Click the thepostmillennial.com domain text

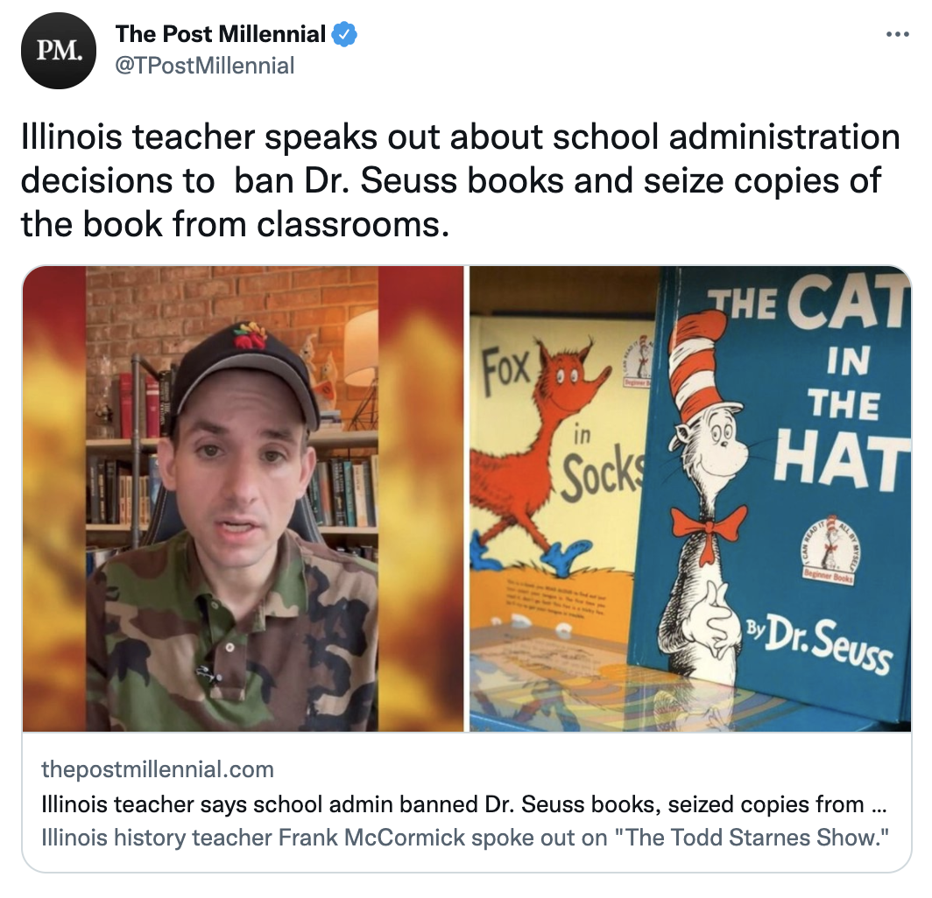(x=158, y=769)
